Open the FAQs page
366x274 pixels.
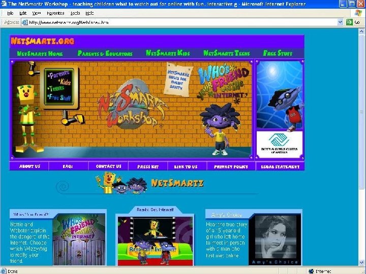tap(68, 166)
